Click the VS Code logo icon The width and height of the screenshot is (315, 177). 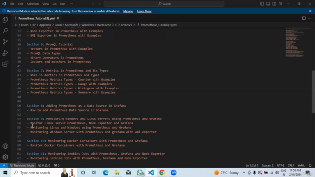(4, 4)
